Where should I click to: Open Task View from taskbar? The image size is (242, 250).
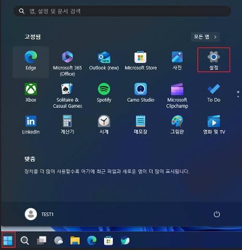[x=42, y=241]
